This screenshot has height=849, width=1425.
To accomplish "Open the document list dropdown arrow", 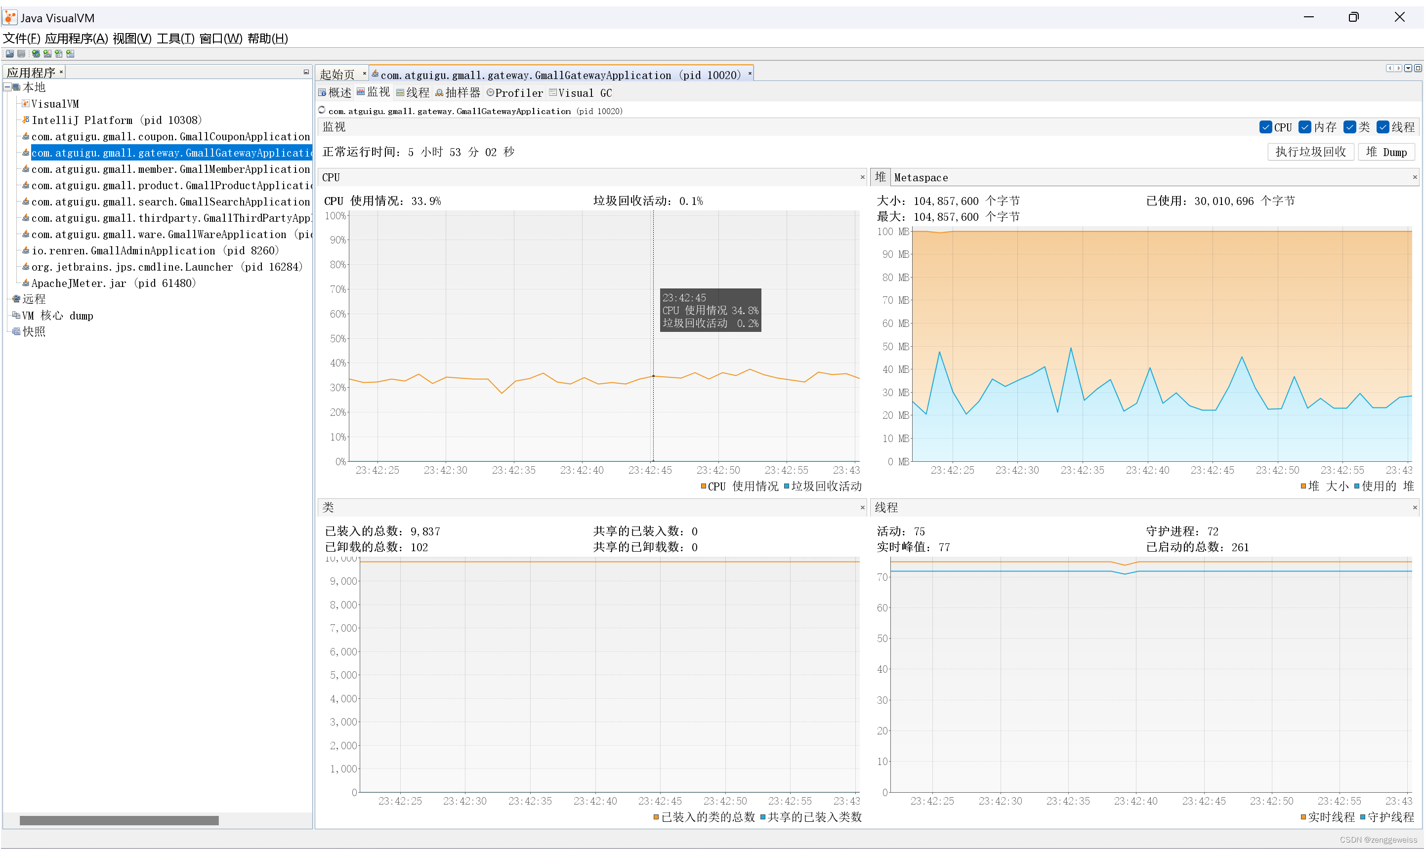I will [1408, 68].
